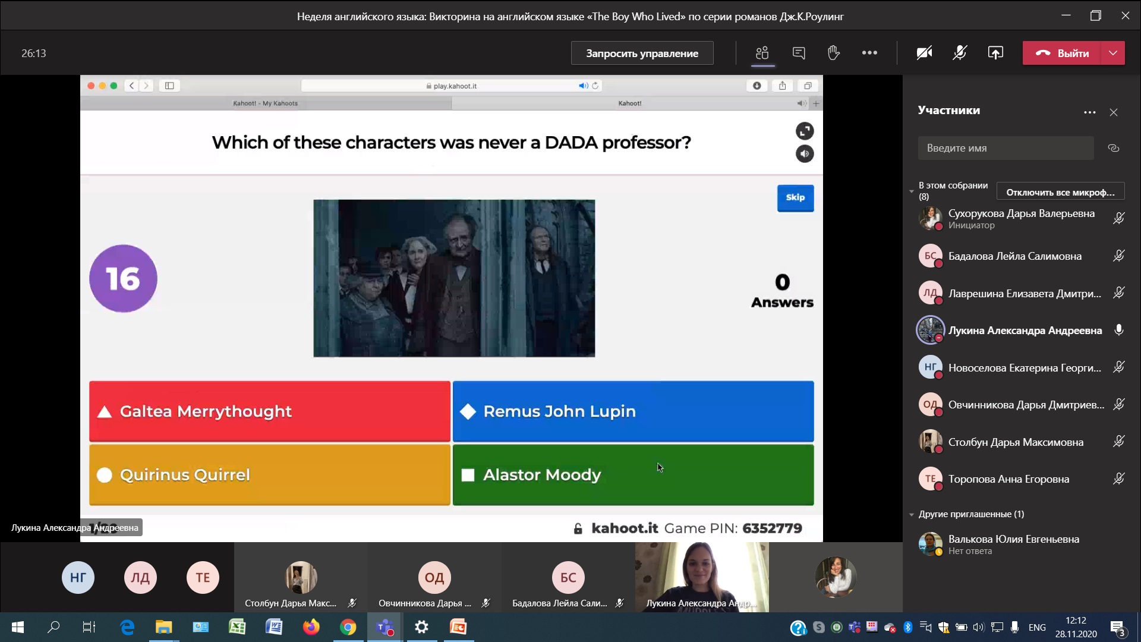Viewport: 1141px width, 642px height.
Task: Click the Kahoot question movie image
Action: tap(454, 278)
